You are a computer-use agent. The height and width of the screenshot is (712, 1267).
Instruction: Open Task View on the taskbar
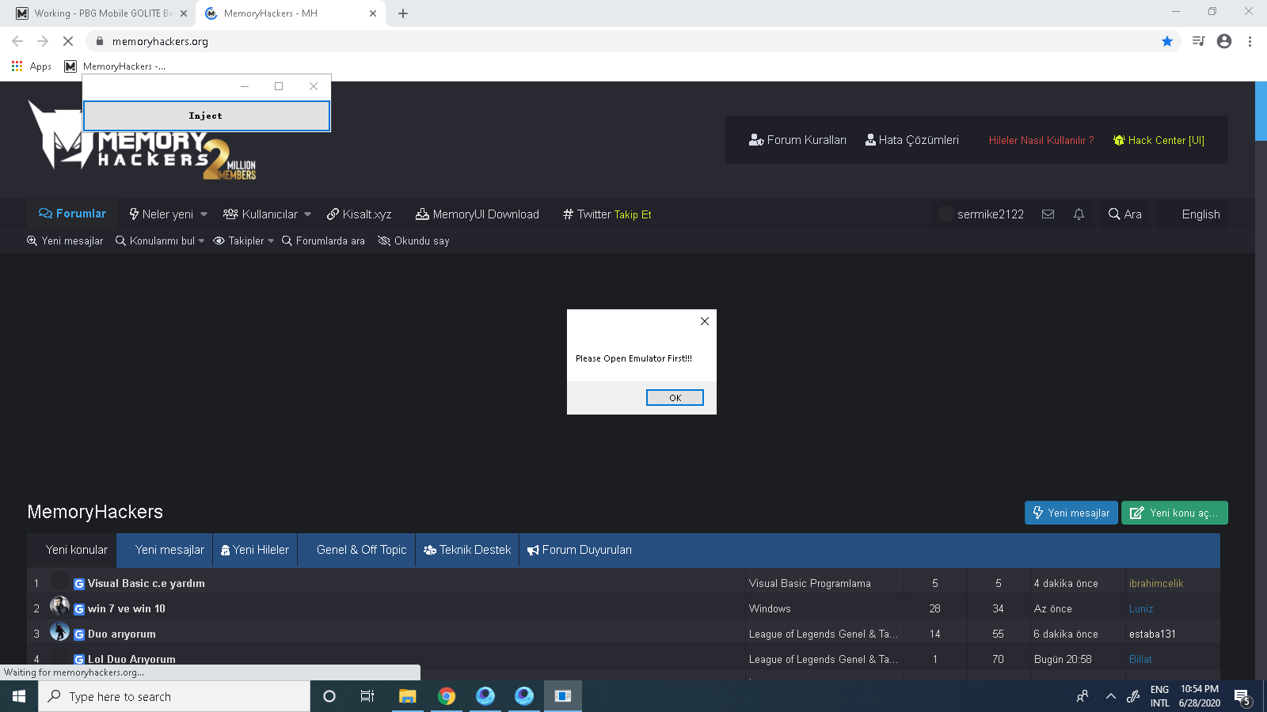point(367,696)
